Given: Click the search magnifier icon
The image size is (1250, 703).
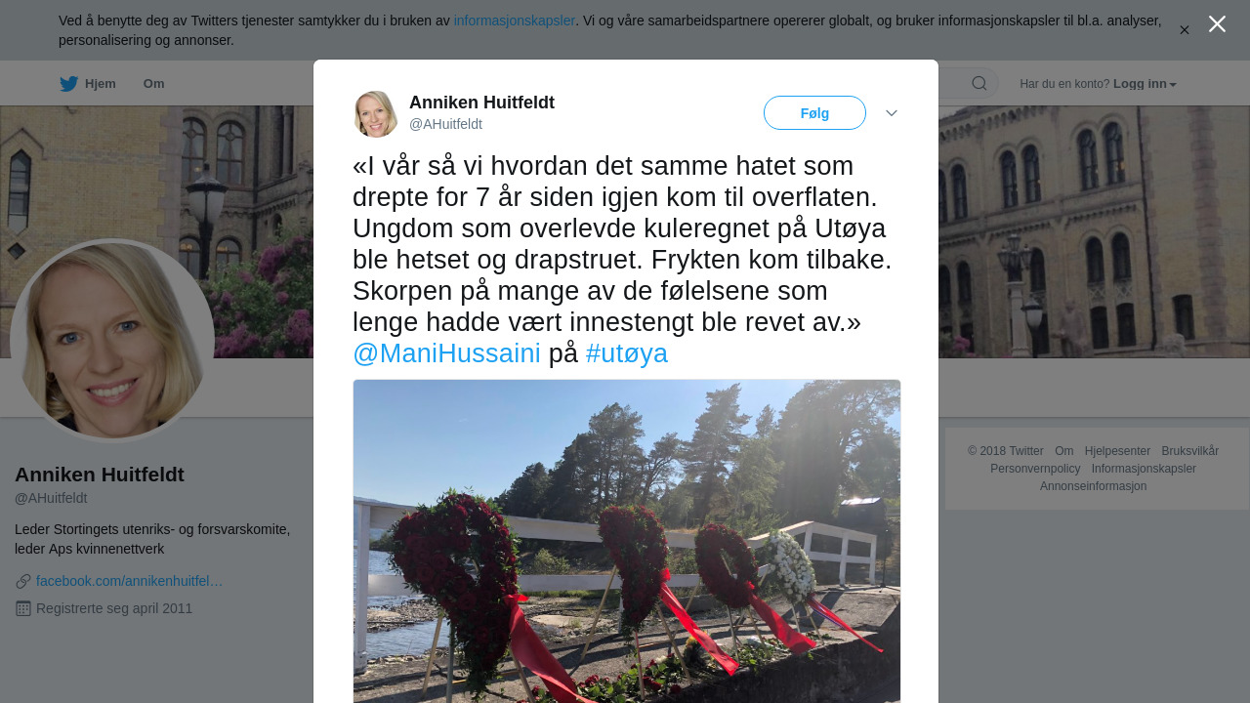Looking at the screenshot, I should 979,84.
